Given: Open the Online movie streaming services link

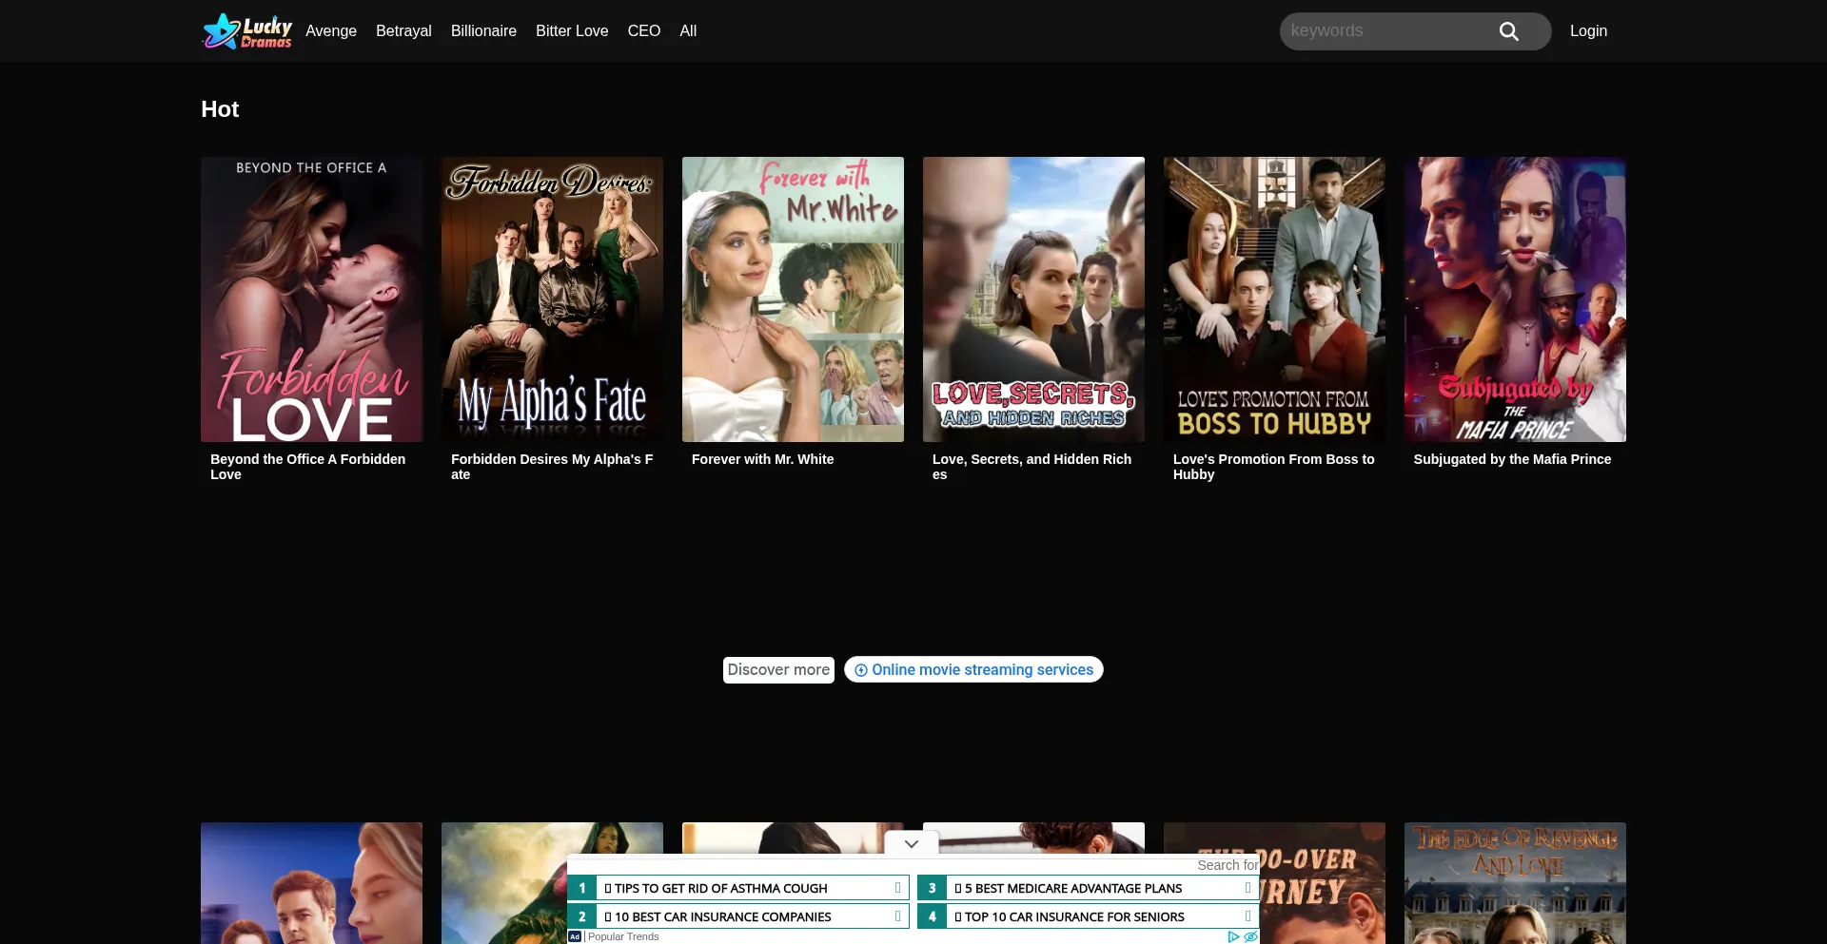Looking at the screenshot, I should pyautogui.click(x=982, y=670).
